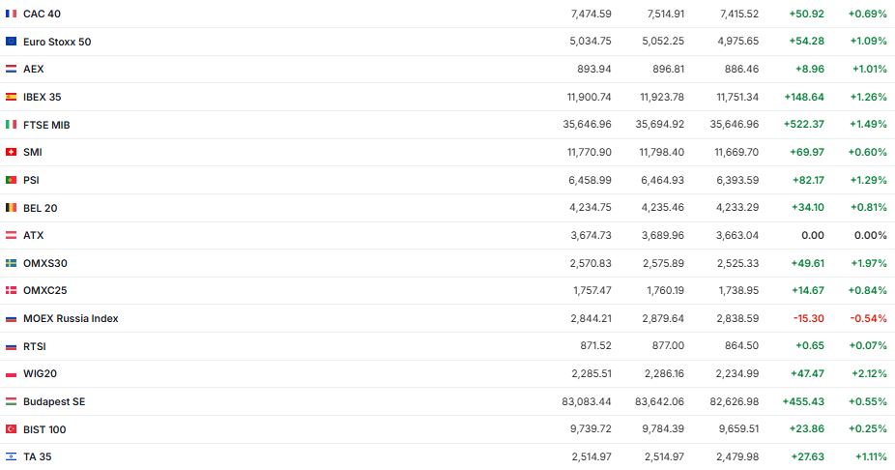Viewport: 895px width, 470px height.
Task: Click FTSE MIB's +1.49% change value
Action: pyautogui.click(x=869, y=125)
